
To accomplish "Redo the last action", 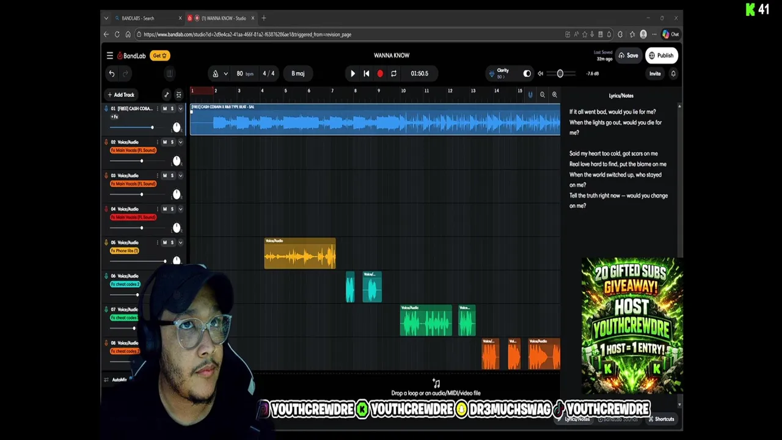I will 125,73.
